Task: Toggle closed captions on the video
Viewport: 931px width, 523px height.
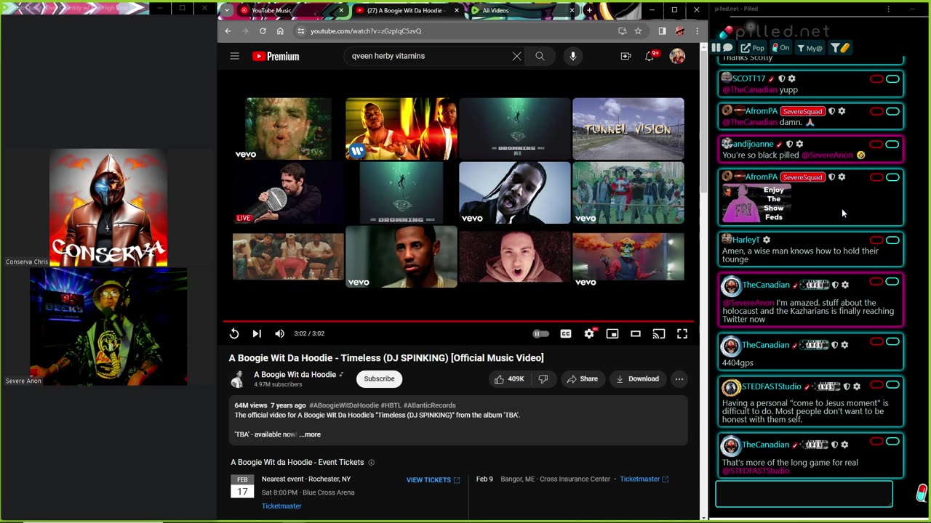Action: pyautogui.click(x=566, y=333)
